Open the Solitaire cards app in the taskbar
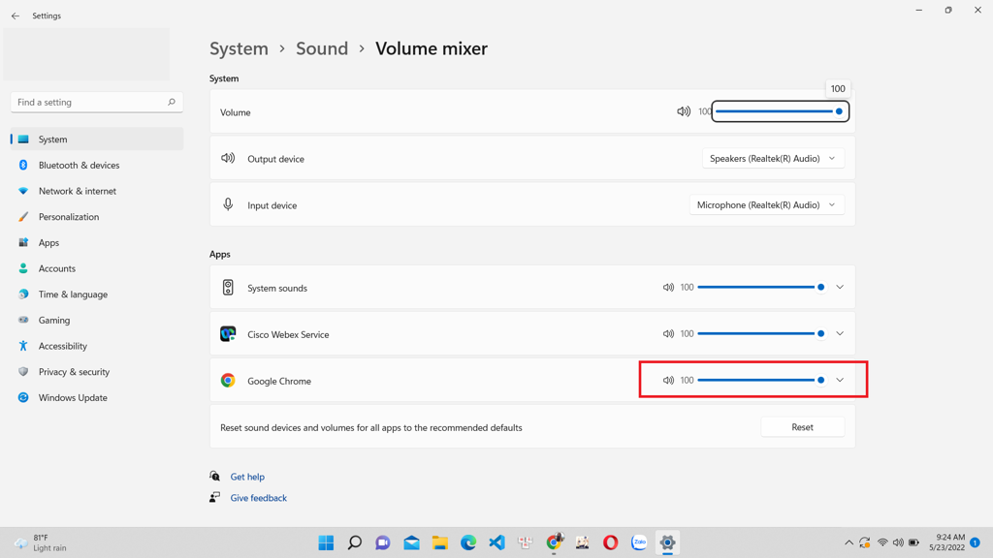The width and height of the screenshot is (993, 558). click(525, 542)
